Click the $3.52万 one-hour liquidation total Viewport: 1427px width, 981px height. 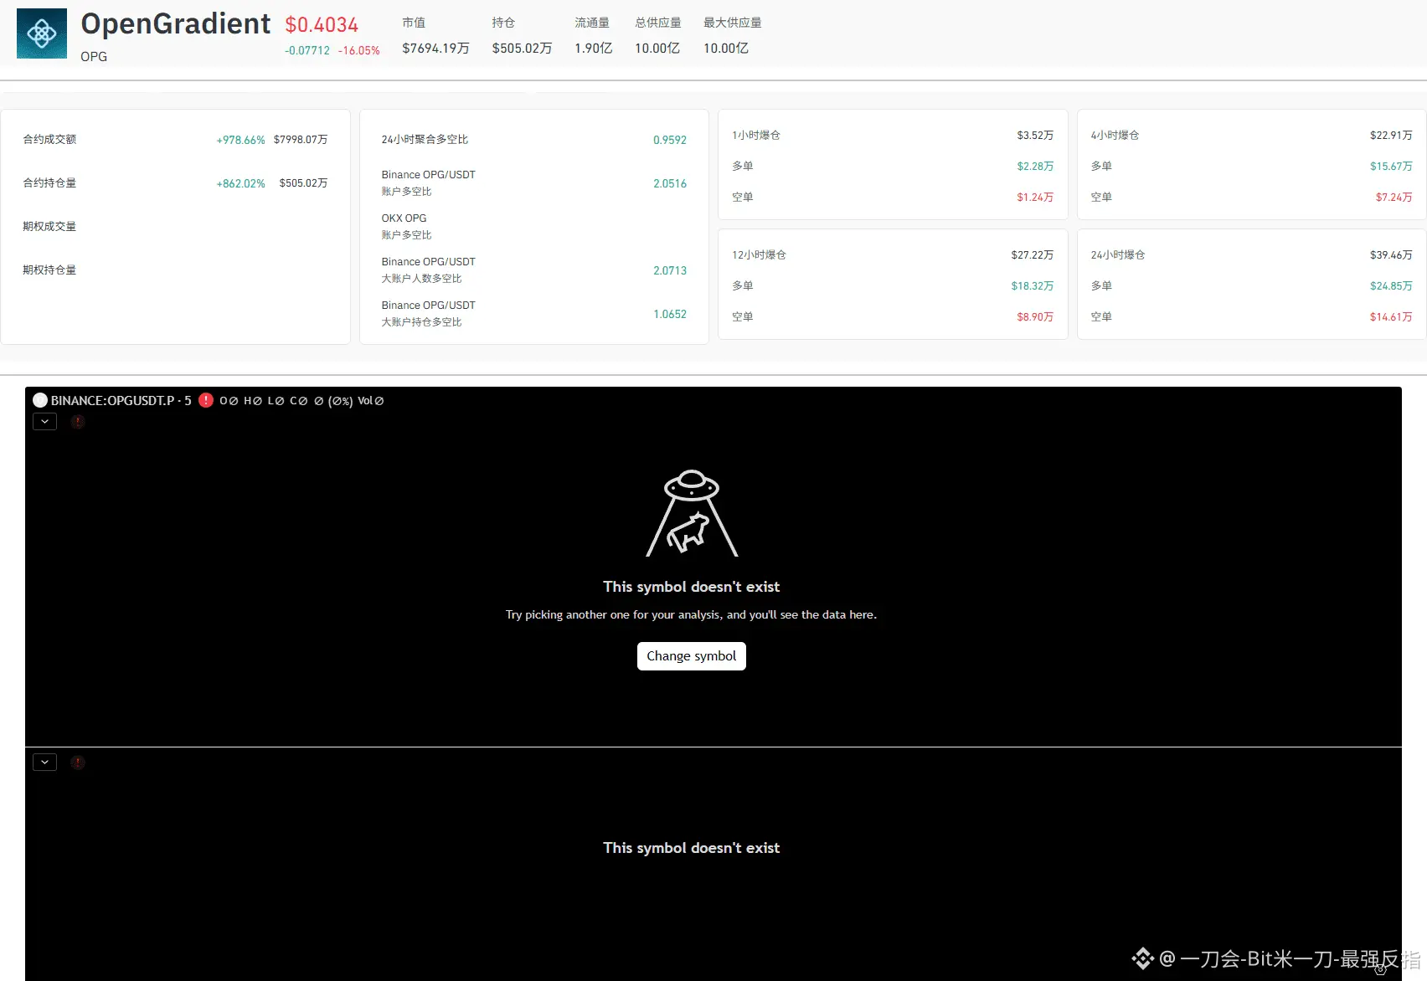[1035, 136]
